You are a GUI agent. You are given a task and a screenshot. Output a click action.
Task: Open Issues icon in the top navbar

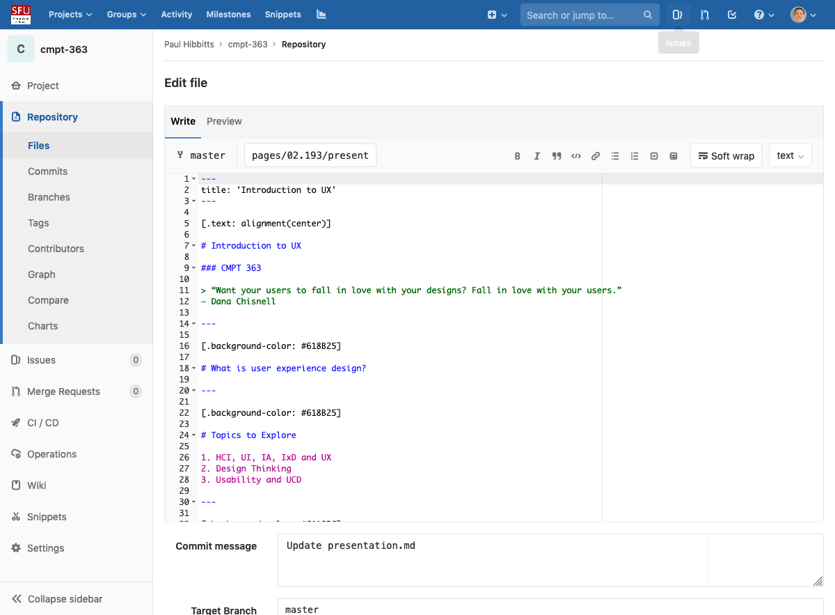(x=678, y=15)
